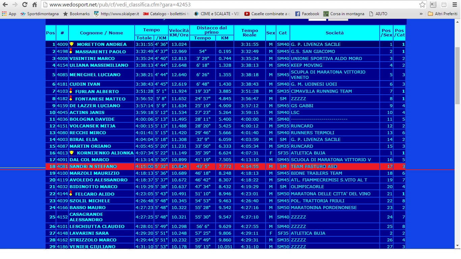Image resolution: width=461 pixels, height=259 pixels.
Task: Click the medal icon beside MASSARENTI PAOLO
Action: [71, 51]
